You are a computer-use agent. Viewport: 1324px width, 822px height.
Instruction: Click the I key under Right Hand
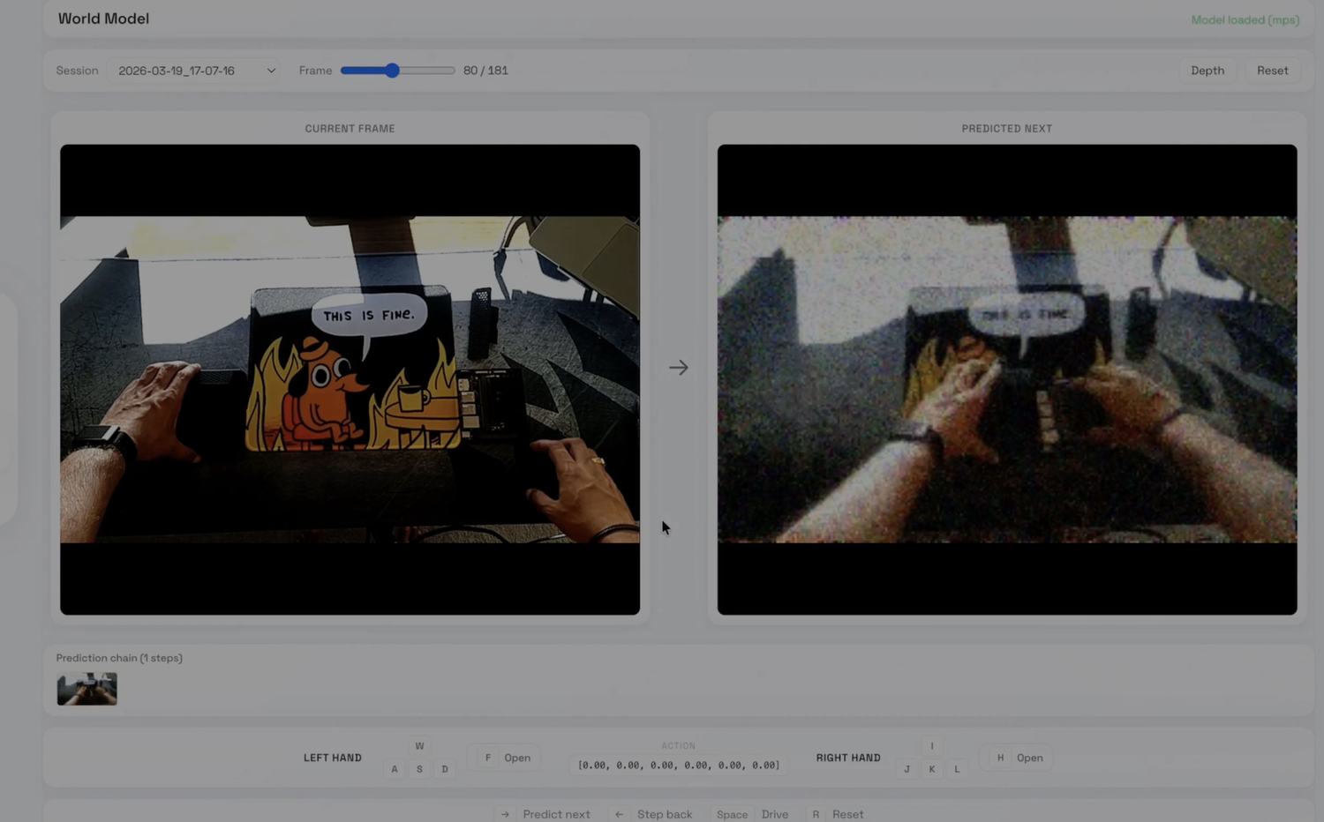(x=931, y=746)
